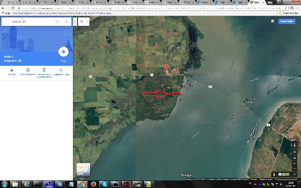This screenshot has height=188, width=301.
Task: Open File Explorer from the taskbar
Action: pyautogui.click(x=15, y=184)
